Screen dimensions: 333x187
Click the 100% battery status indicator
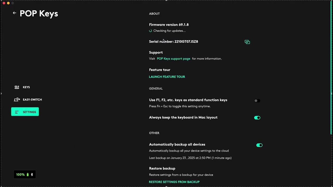(21, 175)
